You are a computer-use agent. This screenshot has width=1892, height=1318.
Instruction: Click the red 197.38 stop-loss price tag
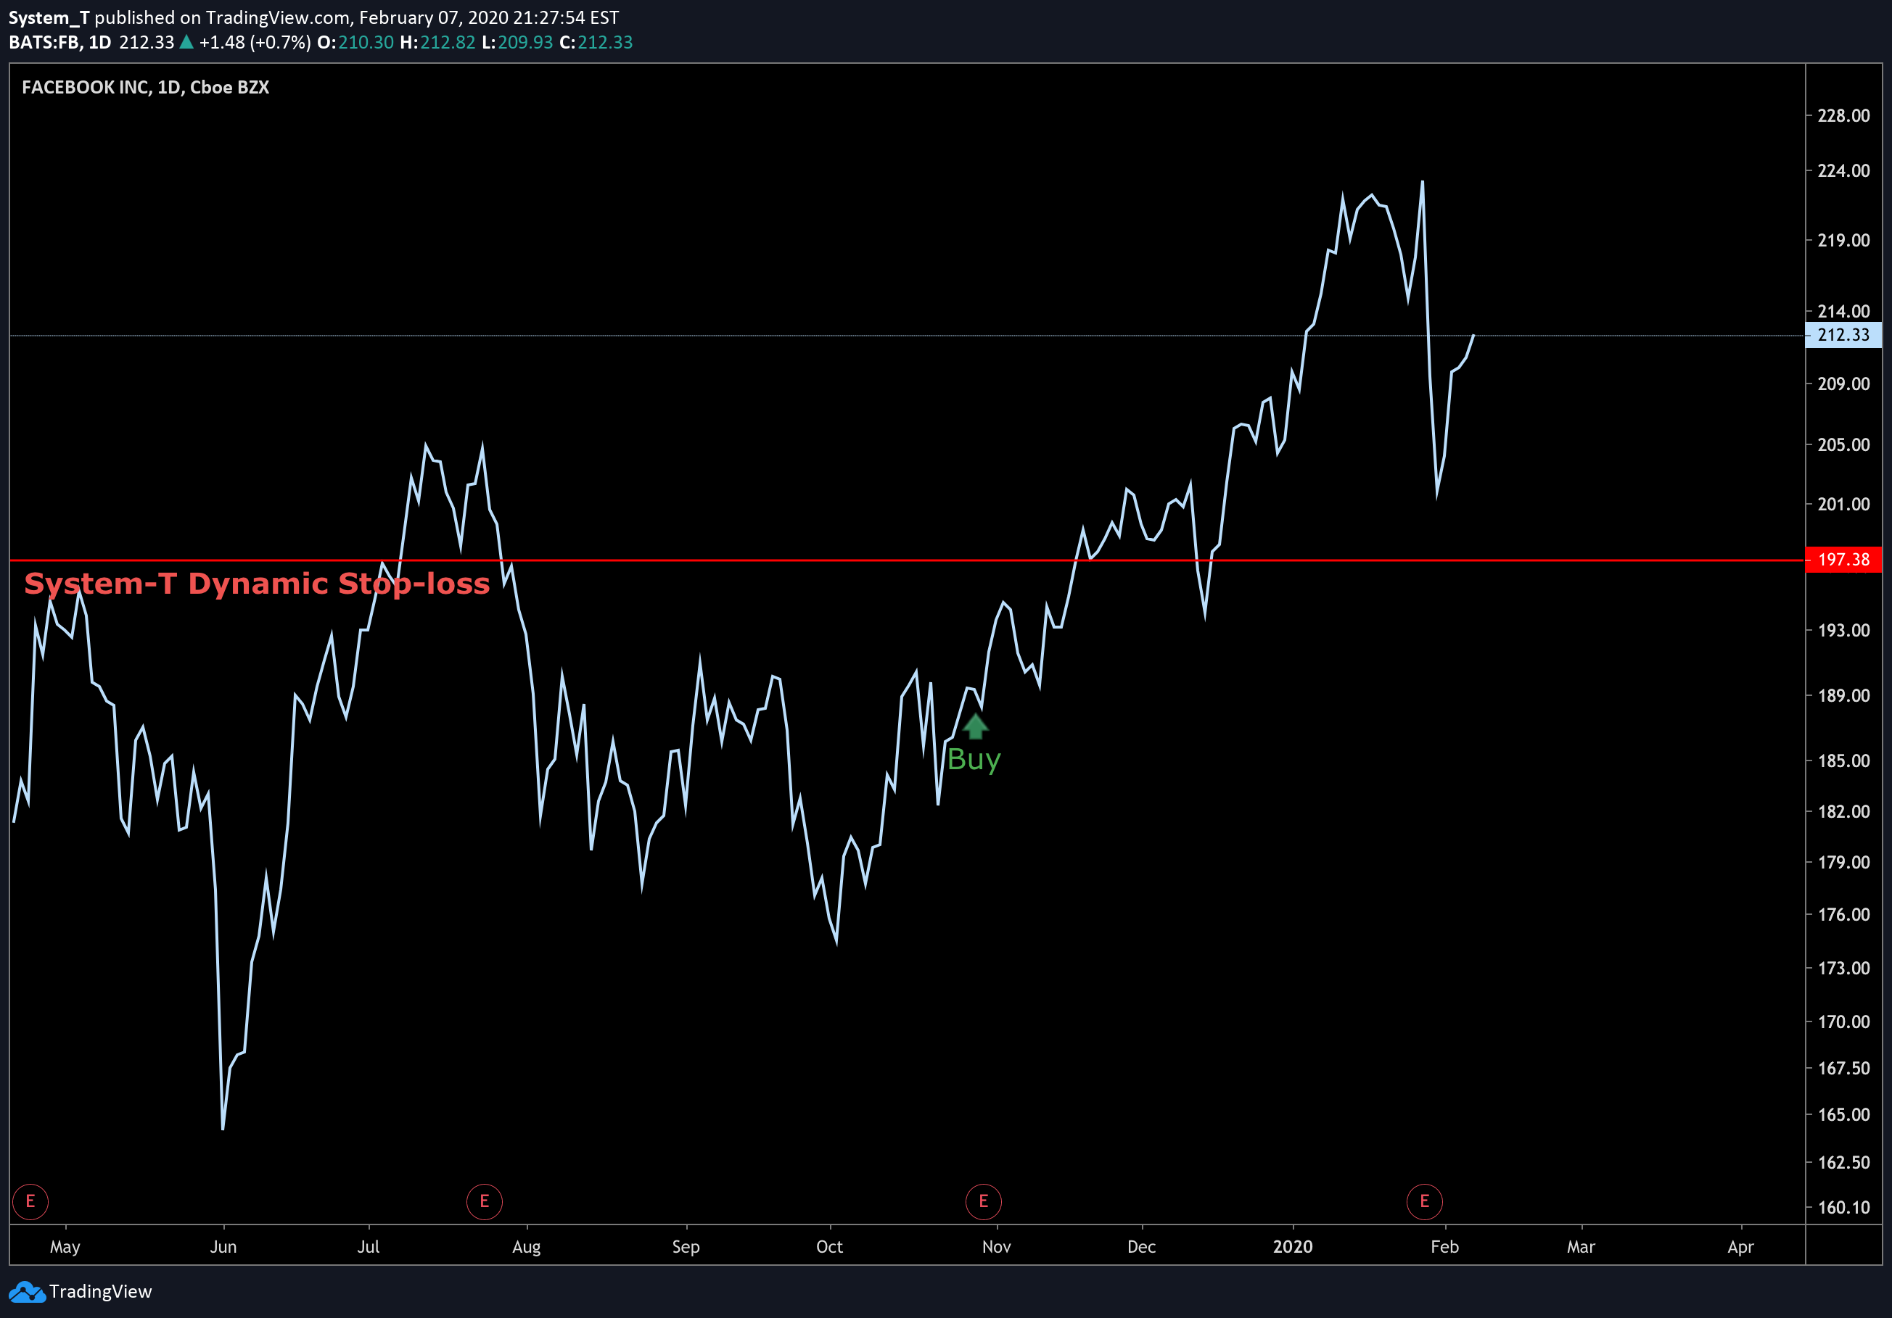(x=1843, y=560)
